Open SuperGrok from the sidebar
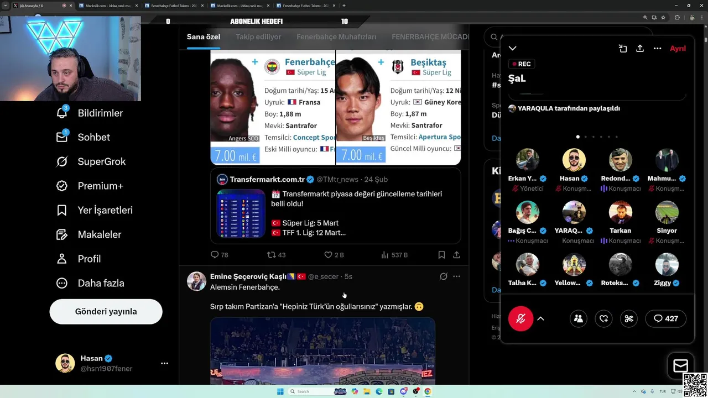Screen dimensions: 708x398 (x=91, y=161)
